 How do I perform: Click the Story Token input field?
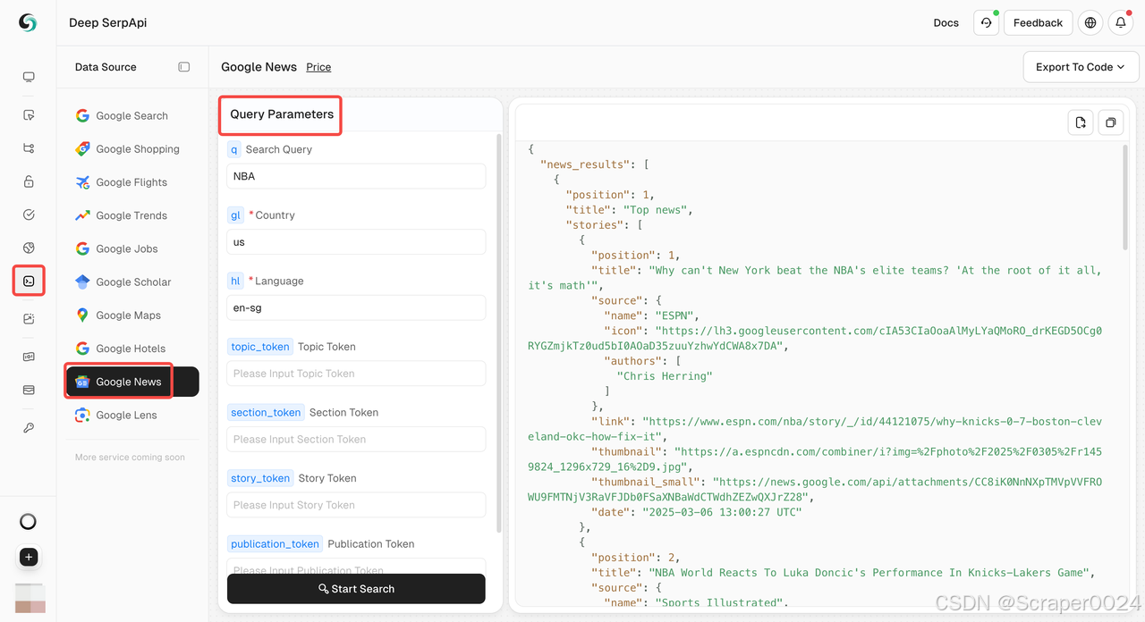(356, 505)
